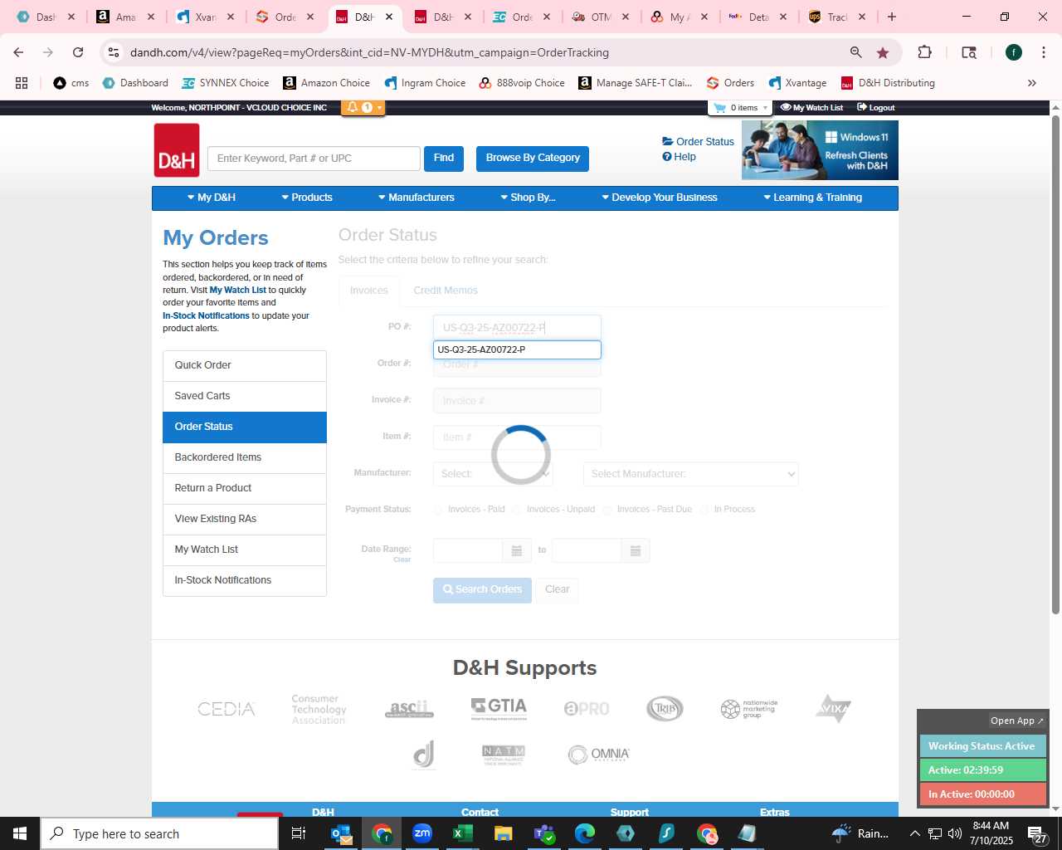1062x850 pixels.
Task: Open Saved Carts in sidebar
Action: [x=245, y=396]
